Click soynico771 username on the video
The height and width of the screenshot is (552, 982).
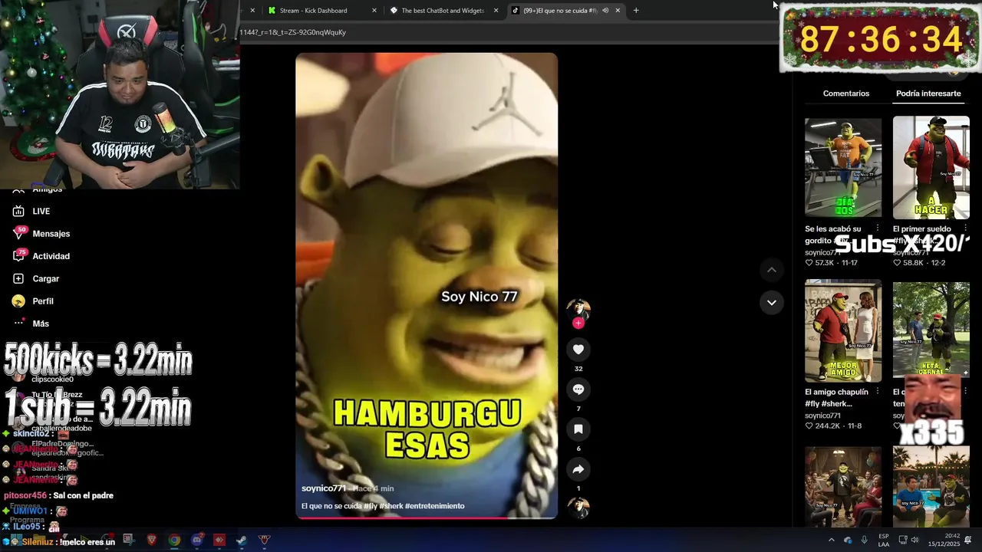tap(323, 488)
